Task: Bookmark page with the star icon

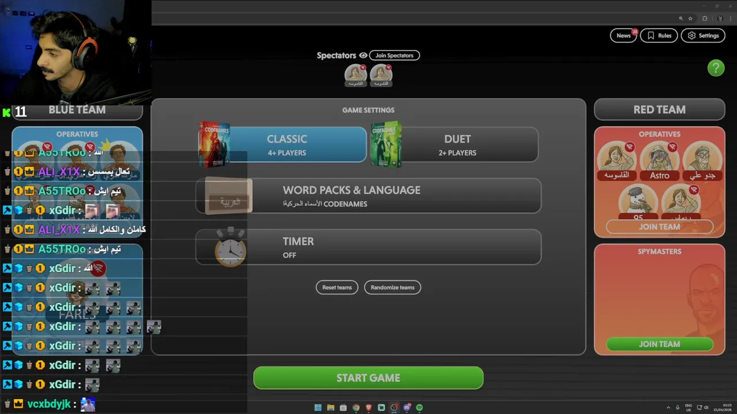Action: [690, 18]
